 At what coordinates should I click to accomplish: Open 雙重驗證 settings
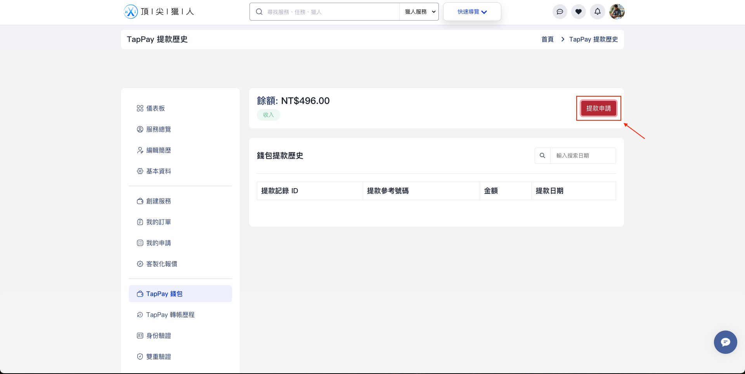(x=159, y=356)
